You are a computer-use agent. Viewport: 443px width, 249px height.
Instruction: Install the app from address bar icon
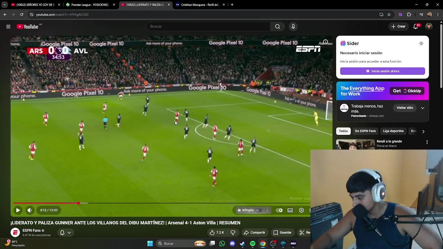(381, 15)
